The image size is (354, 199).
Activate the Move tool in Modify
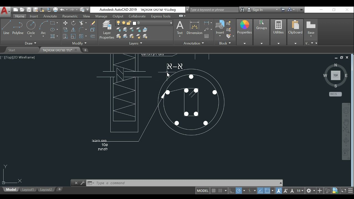click(65, 23)
